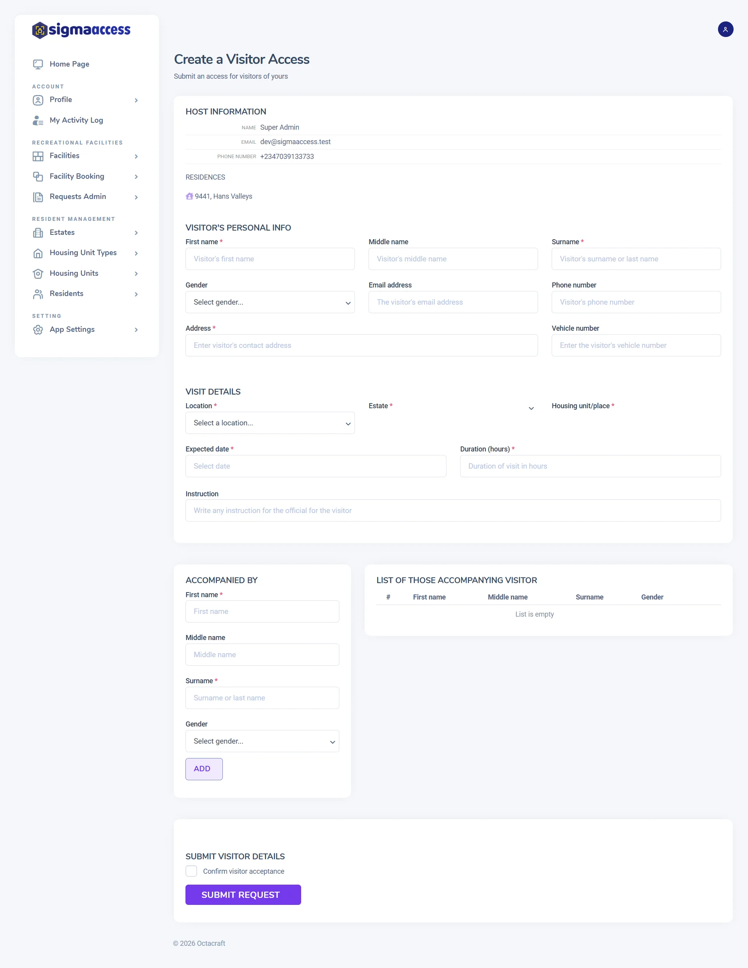Click the Instruction text field
The width and height of the screenshot is (748, 968).
click(453, 511)
